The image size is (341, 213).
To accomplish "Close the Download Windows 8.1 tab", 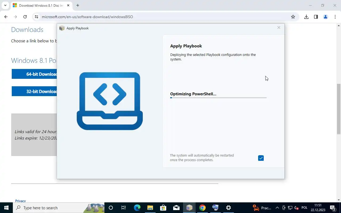I will click(68, 5).
